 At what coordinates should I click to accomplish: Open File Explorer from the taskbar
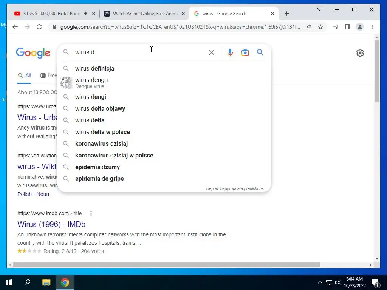click(46, 282)
